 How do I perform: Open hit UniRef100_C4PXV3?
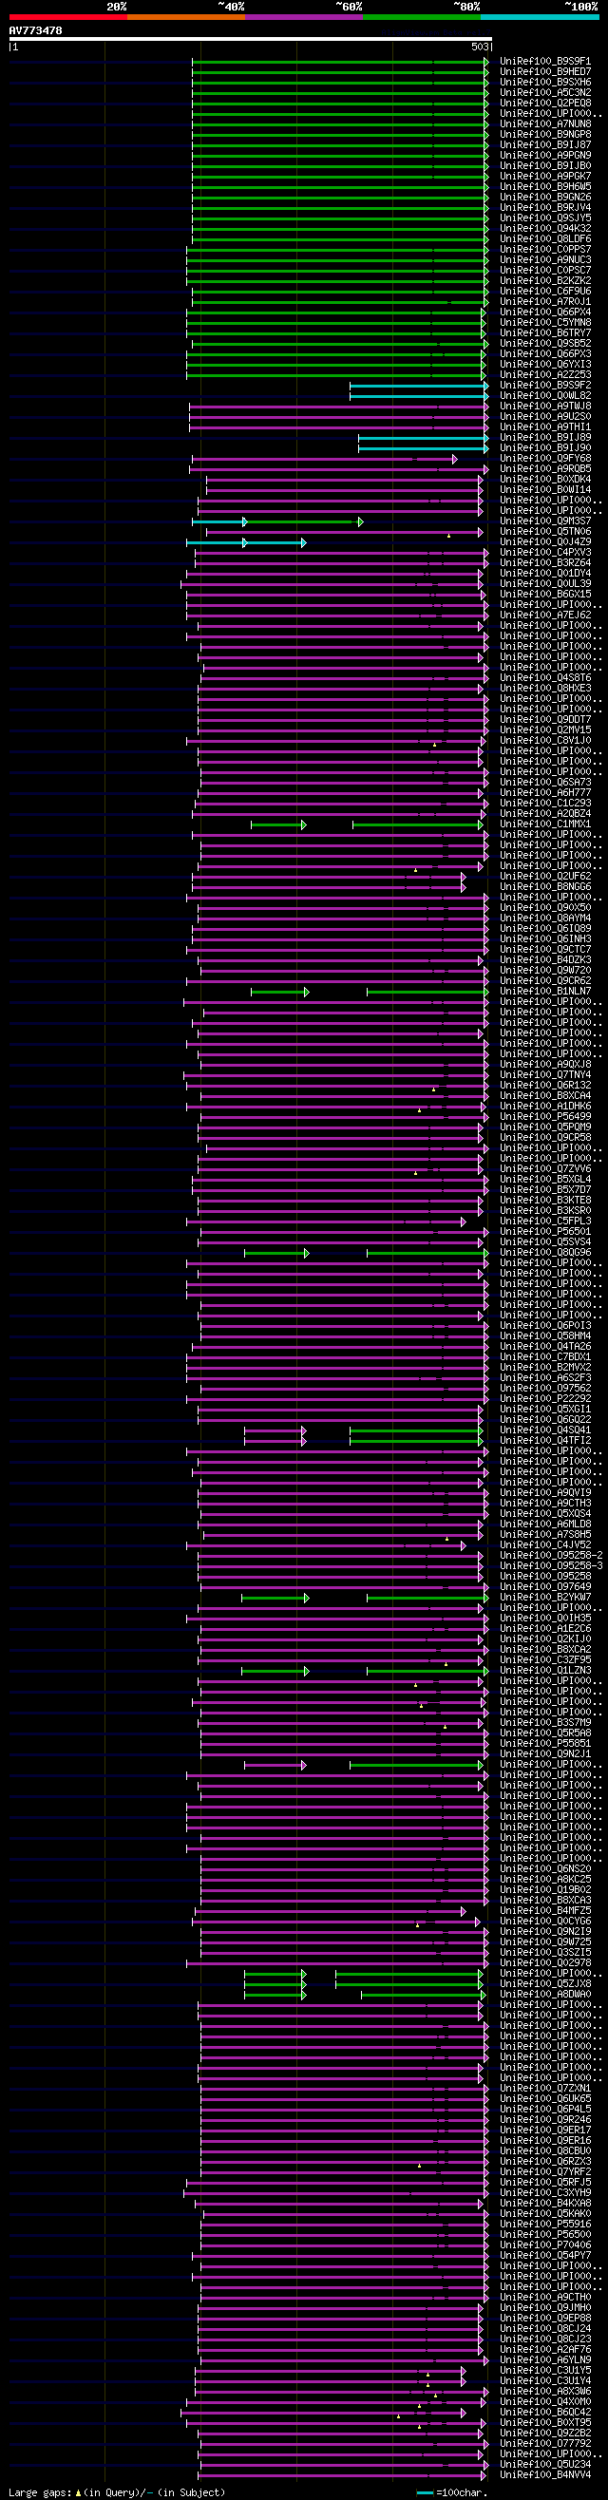click(x=545, y=553)
